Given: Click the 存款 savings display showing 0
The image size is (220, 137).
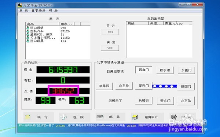Looking at the screenshot, I should (x=63, y=80).
